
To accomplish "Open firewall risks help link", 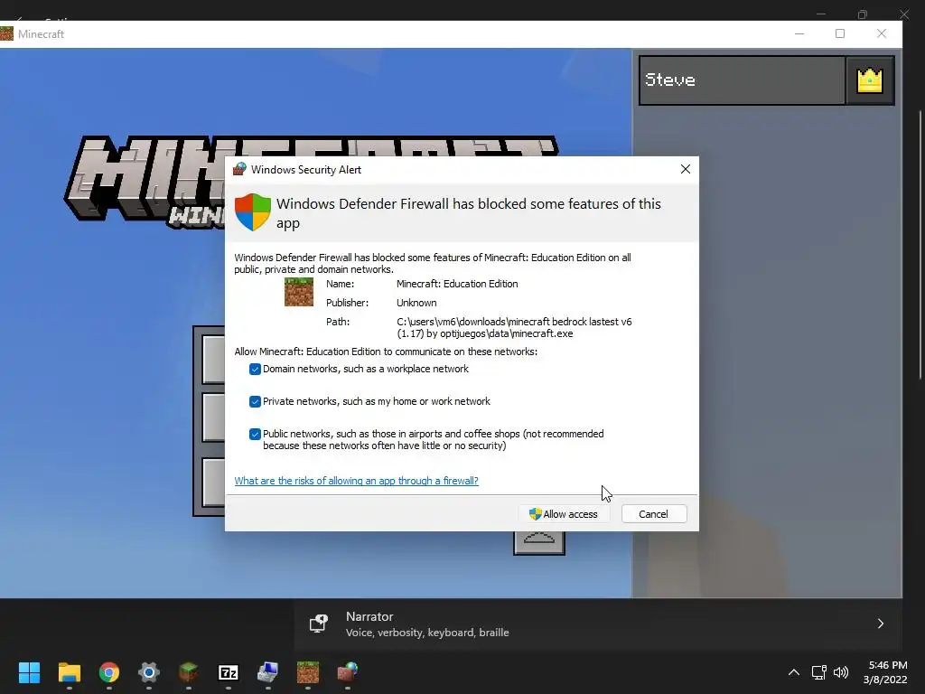I will tap(356, 481).
